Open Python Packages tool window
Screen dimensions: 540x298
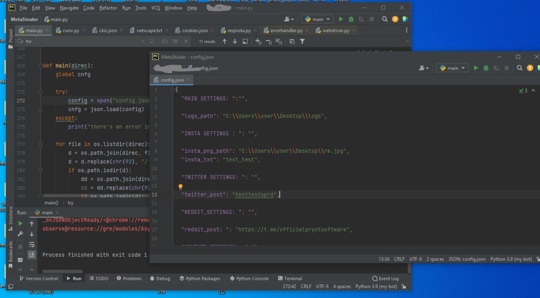tap(200, 279)
